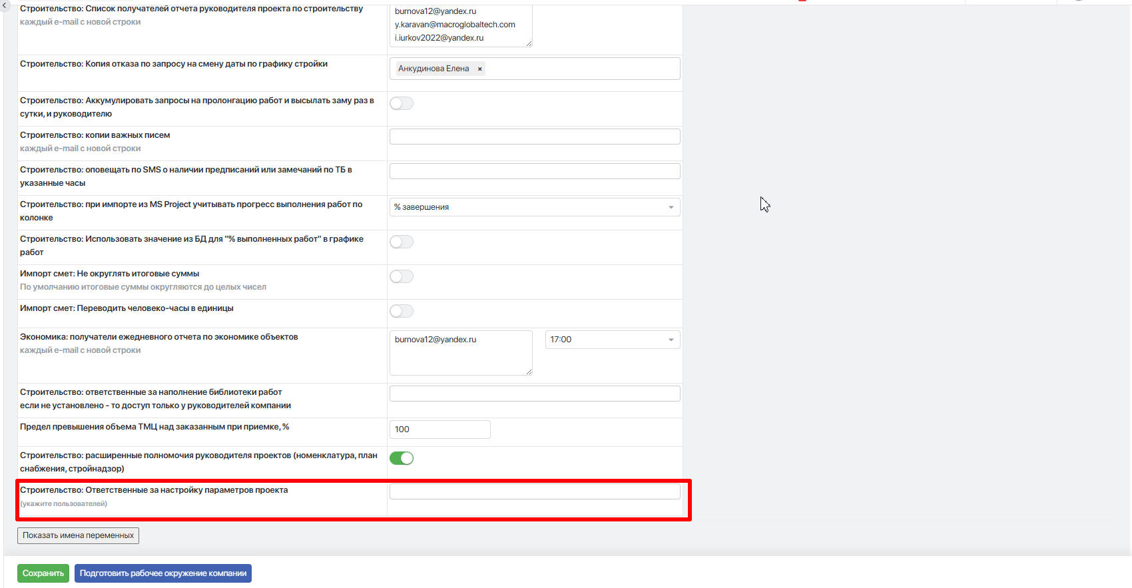Open the 17:00 time dropdown

613,340
